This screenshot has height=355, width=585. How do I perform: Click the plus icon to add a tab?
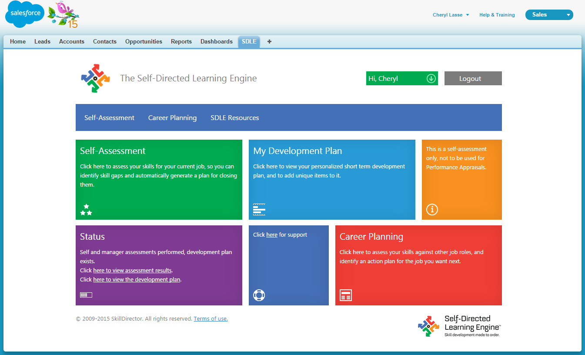pyautogui.click(x=269, y=42)
